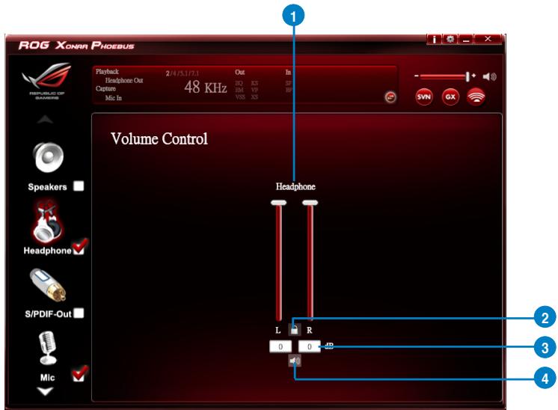This screenshot has height=410, width=558.
Task: Click the ROG Republic of Gamers logo
Action: [x=47, y=81]
